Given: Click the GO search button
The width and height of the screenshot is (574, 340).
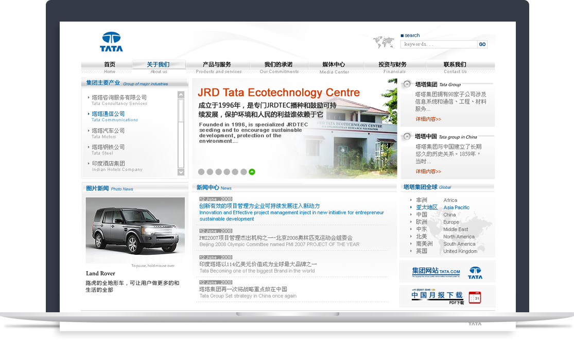Looking at the screenshot, I should (x=482, y=44).
